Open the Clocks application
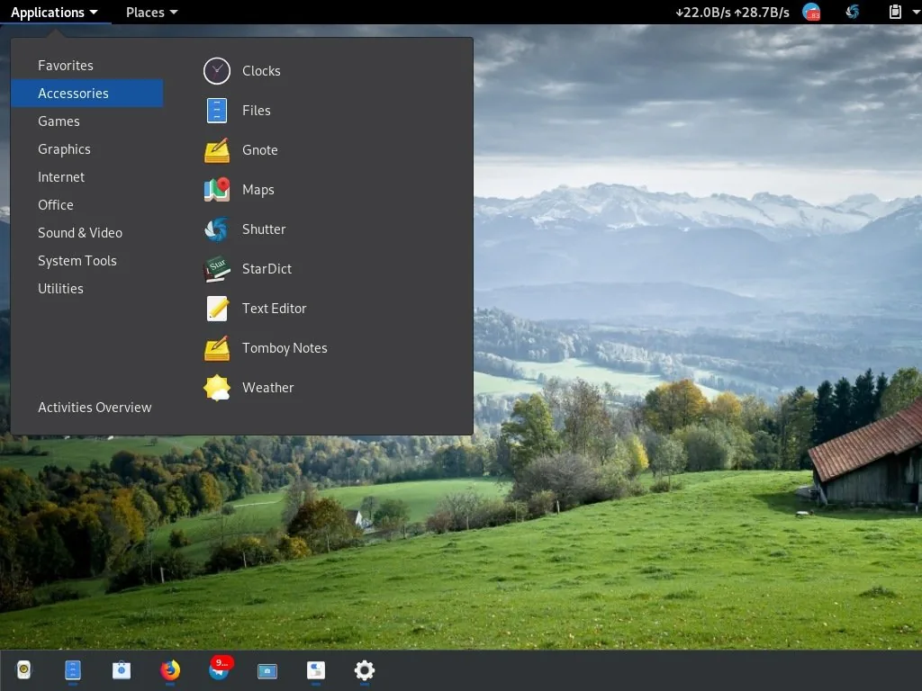 click(x=261, y=70)
